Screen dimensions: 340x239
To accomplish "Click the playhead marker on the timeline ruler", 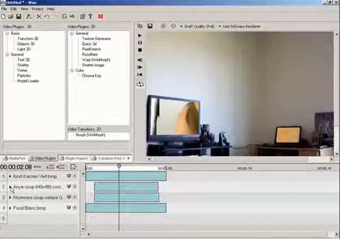I will point(119,166).
